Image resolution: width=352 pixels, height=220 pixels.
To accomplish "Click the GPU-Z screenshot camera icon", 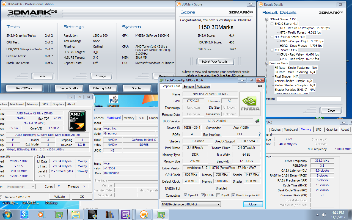I will click(260, 86).
